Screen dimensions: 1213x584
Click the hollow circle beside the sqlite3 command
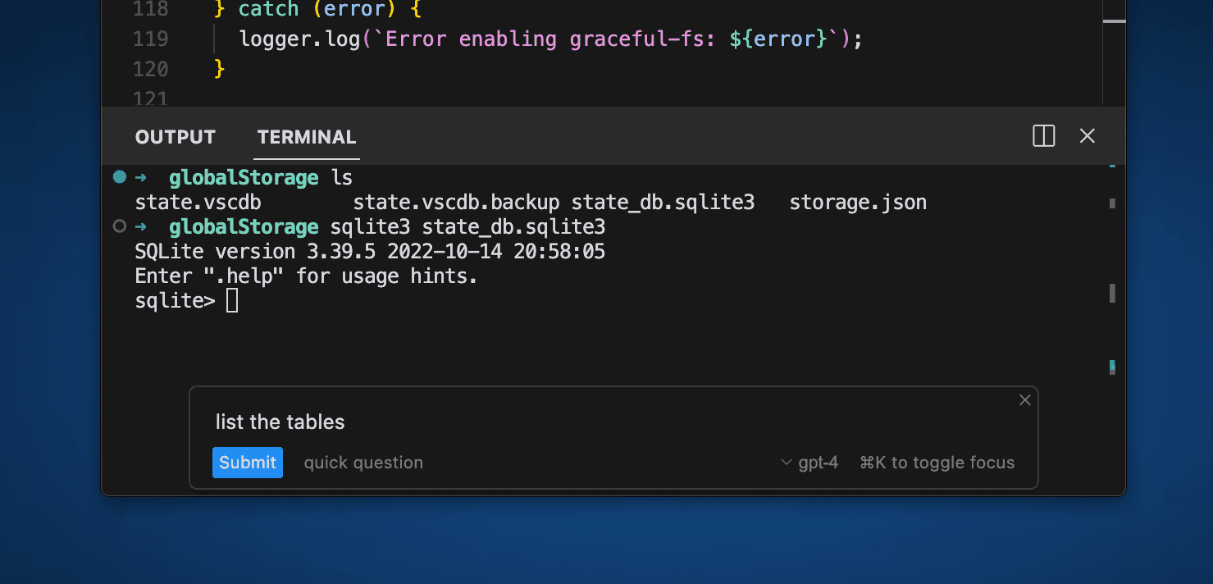pyautogui.click(x=120, y=226)
